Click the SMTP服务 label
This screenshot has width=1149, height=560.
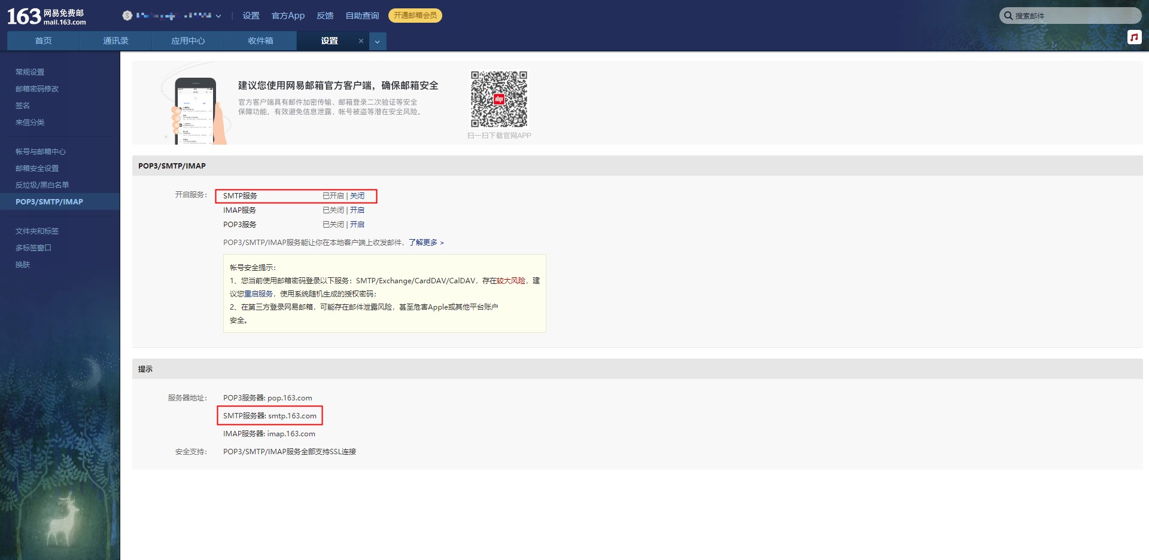coord(240,195)
